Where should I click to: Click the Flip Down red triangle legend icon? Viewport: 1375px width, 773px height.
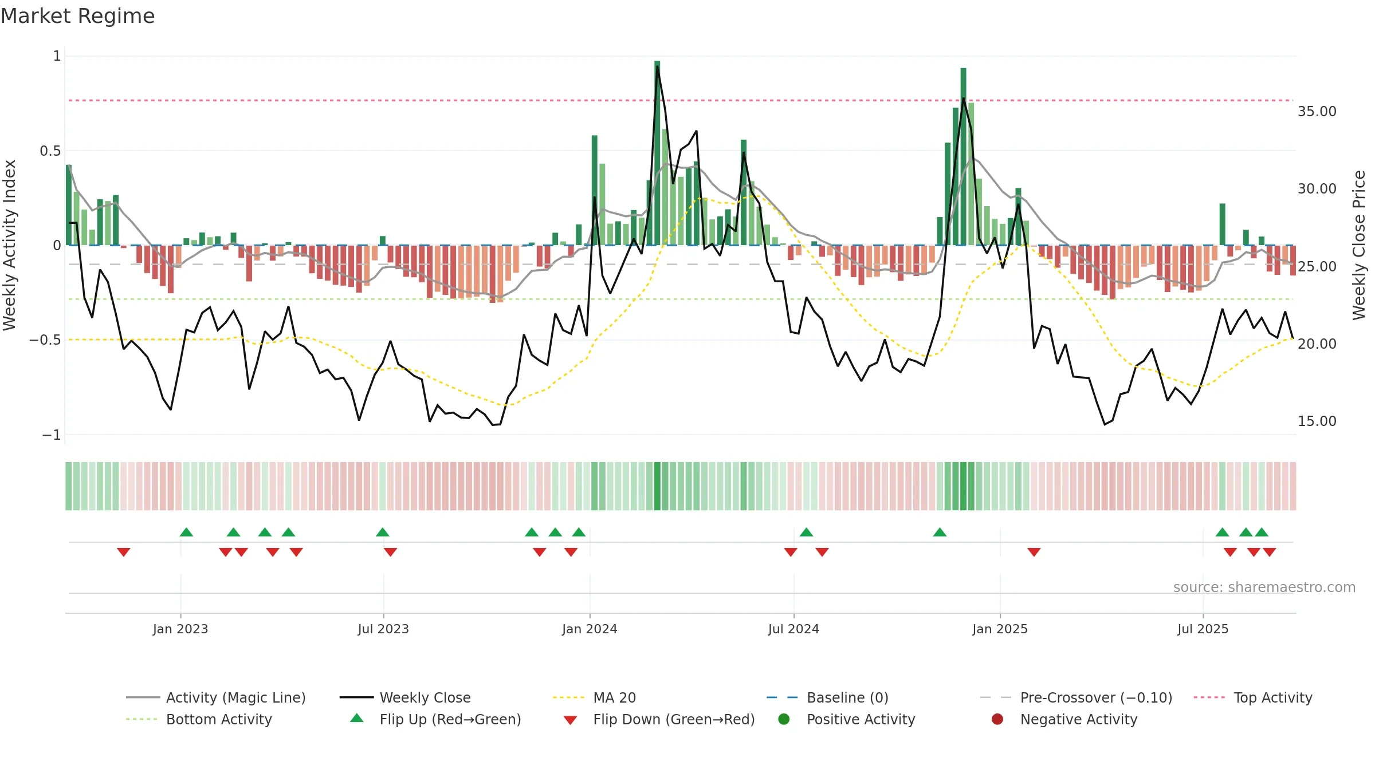click(570, 720)
